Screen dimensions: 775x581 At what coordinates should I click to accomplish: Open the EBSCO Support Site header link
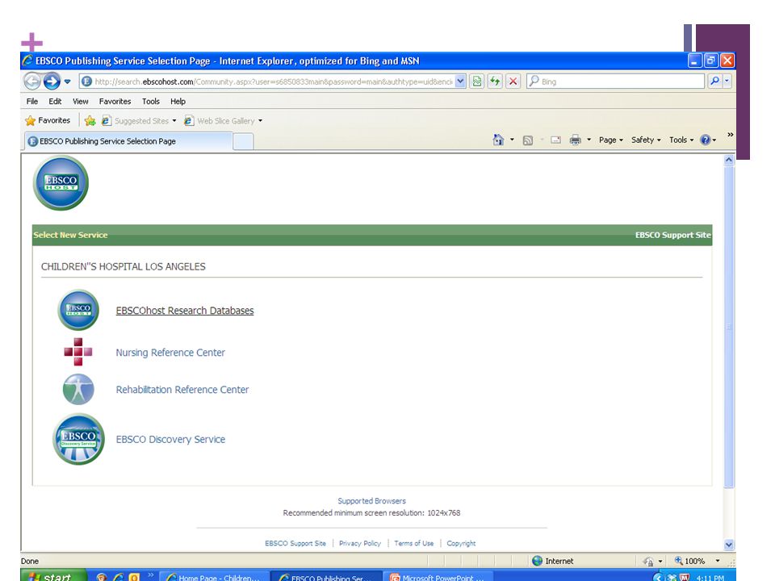(672, 235)
